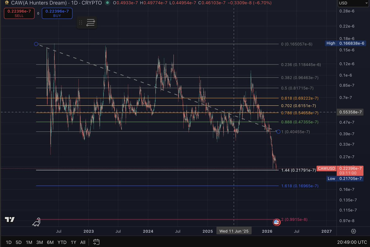Image resolution: width=370 pixels, height=247 pixels.
Task: Select the 0.236 (0.118445e-6) Fibonacci level
Action: (301, 65)
